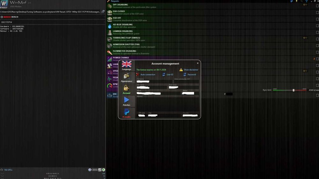Viewport: 319px width, 179px height.
Task: Click the Seat brand logo
Action: 100,170
